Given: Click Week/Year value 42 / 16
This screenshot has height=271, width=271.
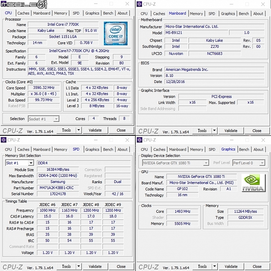Looking at the screenshot, I should (x=117, y=194).
